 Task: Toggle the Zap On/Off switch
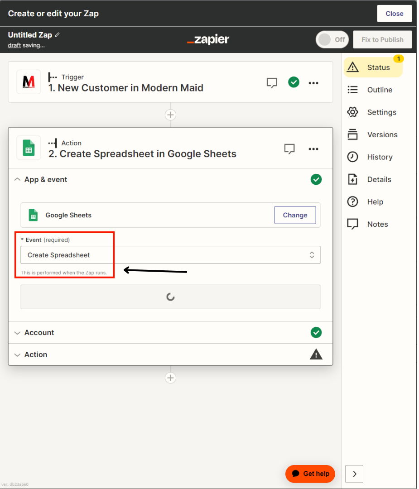332,39
